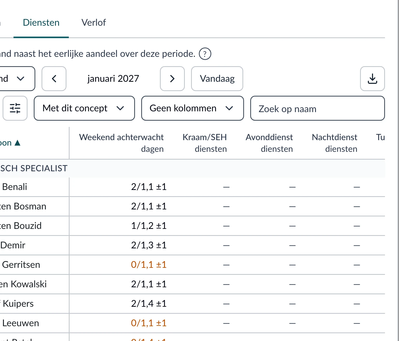The height and width of the screenshot is (341, 399).
Task: Select the Benali row name
Action: point(15,187)
